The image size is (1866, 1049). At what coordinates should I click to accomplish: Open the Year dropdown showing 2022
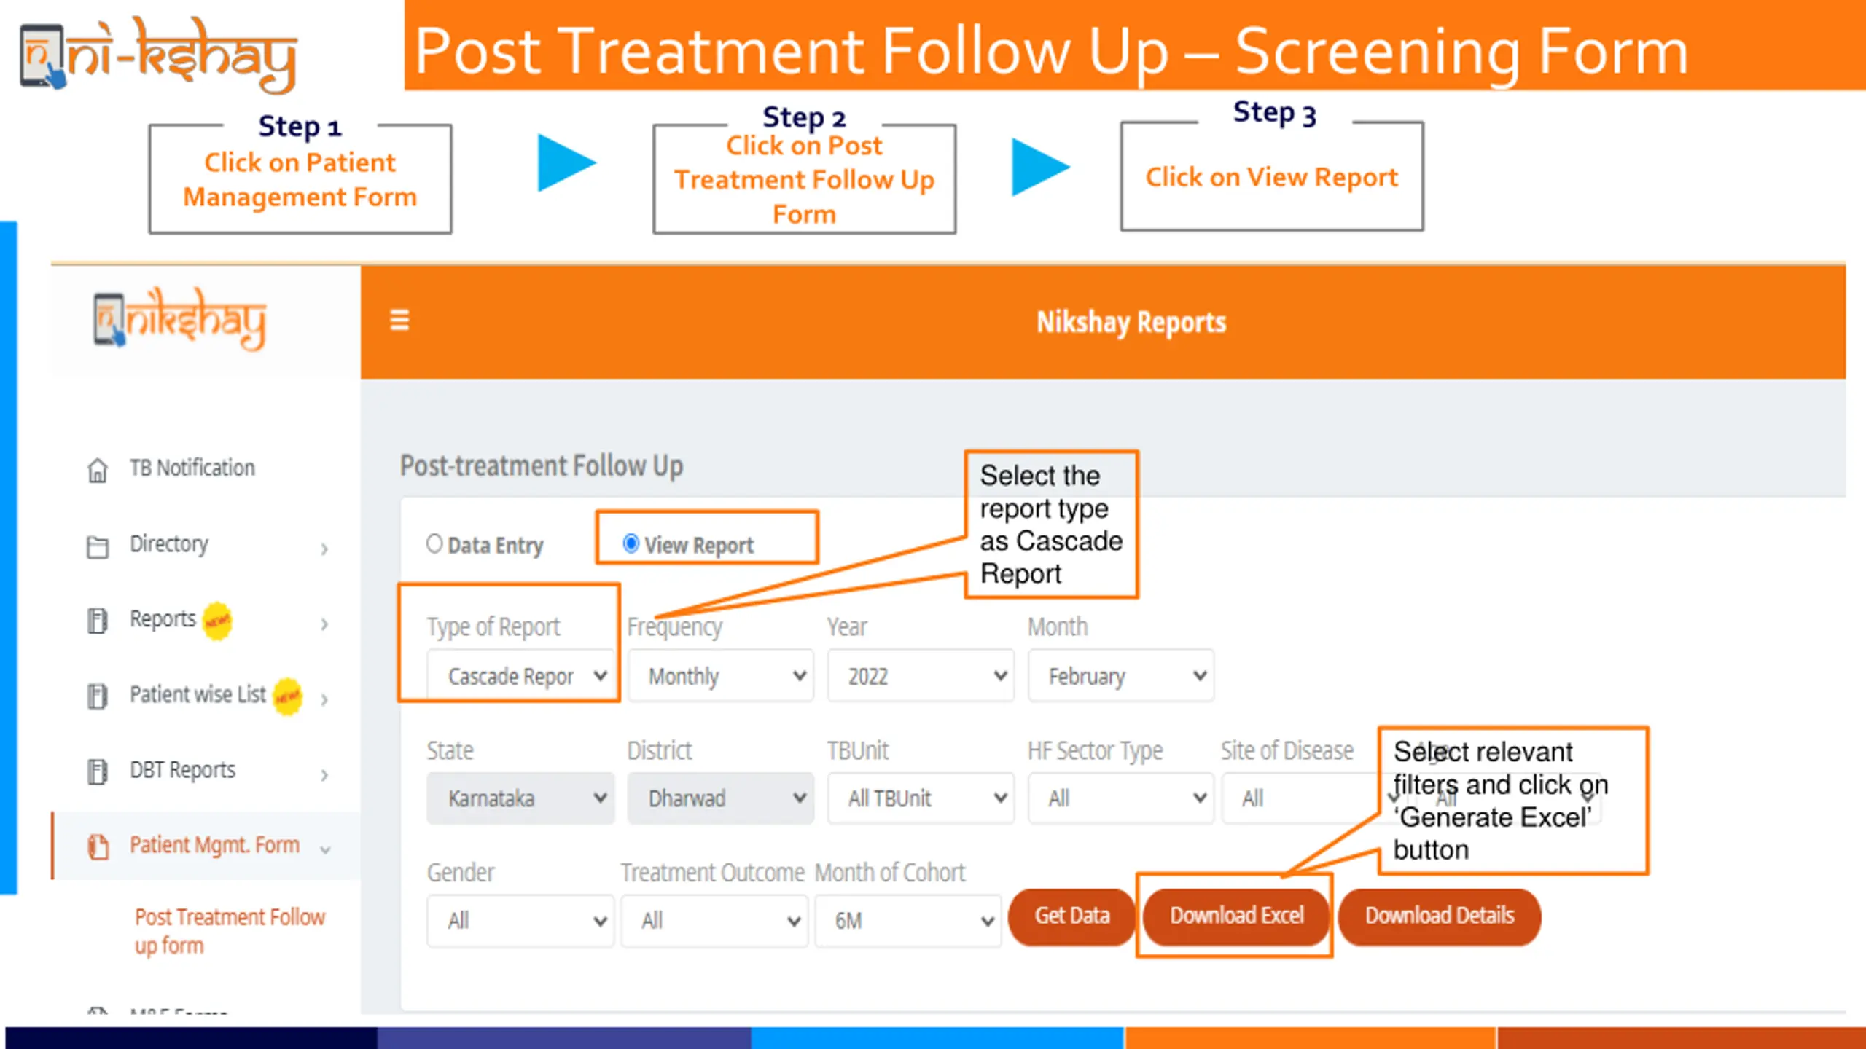921,675
